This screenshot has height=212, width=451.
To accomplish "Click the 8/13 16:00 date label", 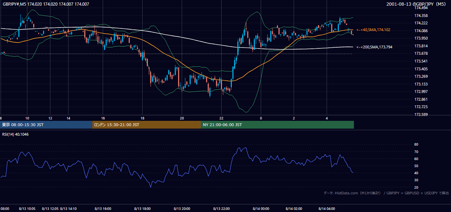I will click(103, 209).
